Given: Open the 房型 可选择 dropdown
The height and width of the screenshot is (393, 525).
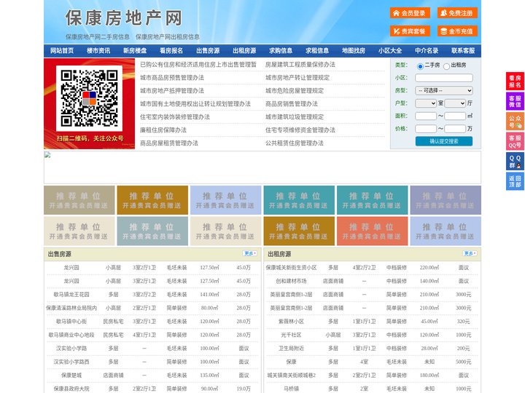Looking at the screenshot, I should (x=443, y=90).
